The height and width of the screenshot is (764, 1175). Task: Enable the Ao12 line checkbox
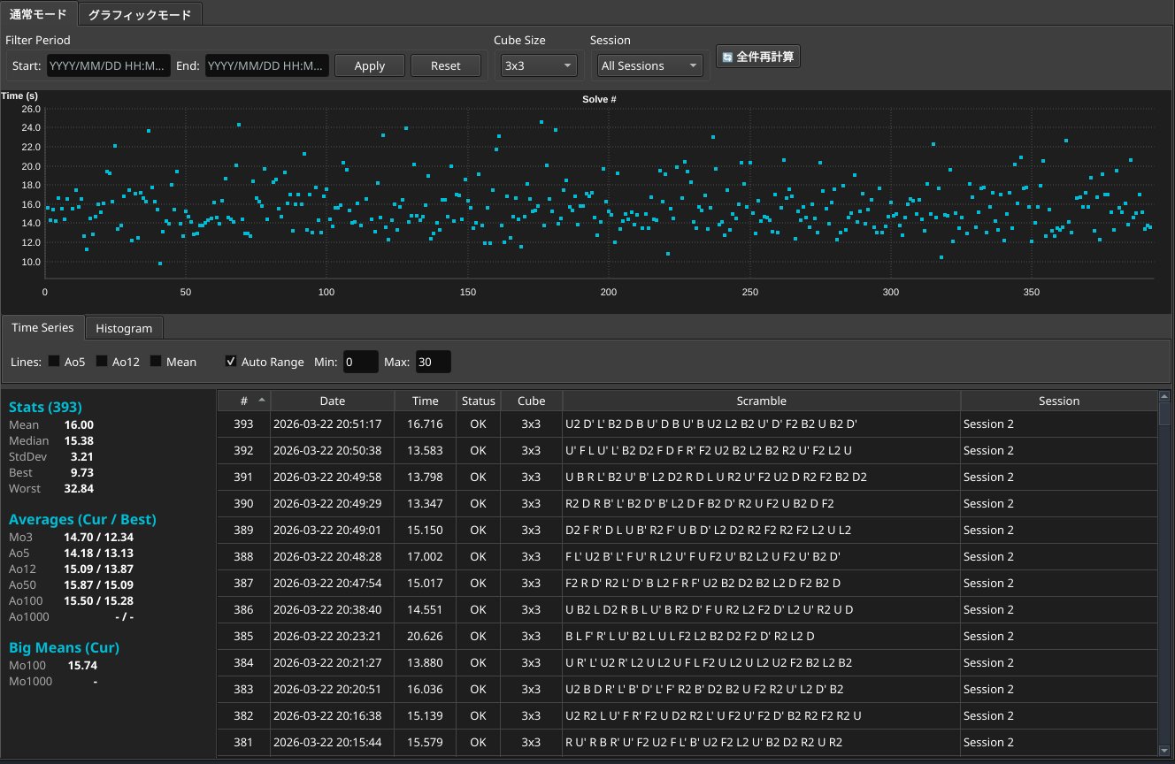[x=102, y=361]
